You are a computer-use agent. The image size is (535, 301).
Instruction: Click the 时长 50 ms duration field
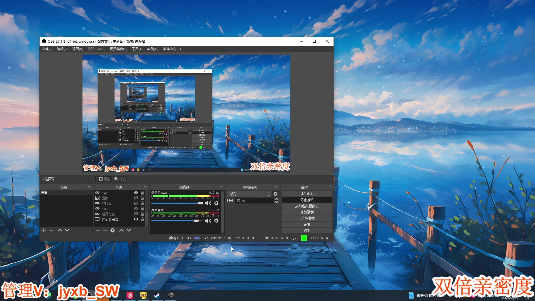tap(254, 200)
